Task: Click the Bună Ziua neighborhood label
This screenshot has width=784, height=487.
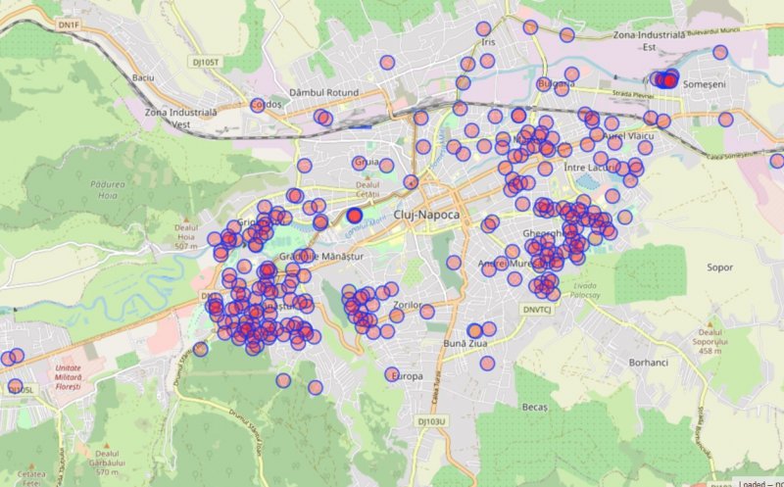Action: 465,344
